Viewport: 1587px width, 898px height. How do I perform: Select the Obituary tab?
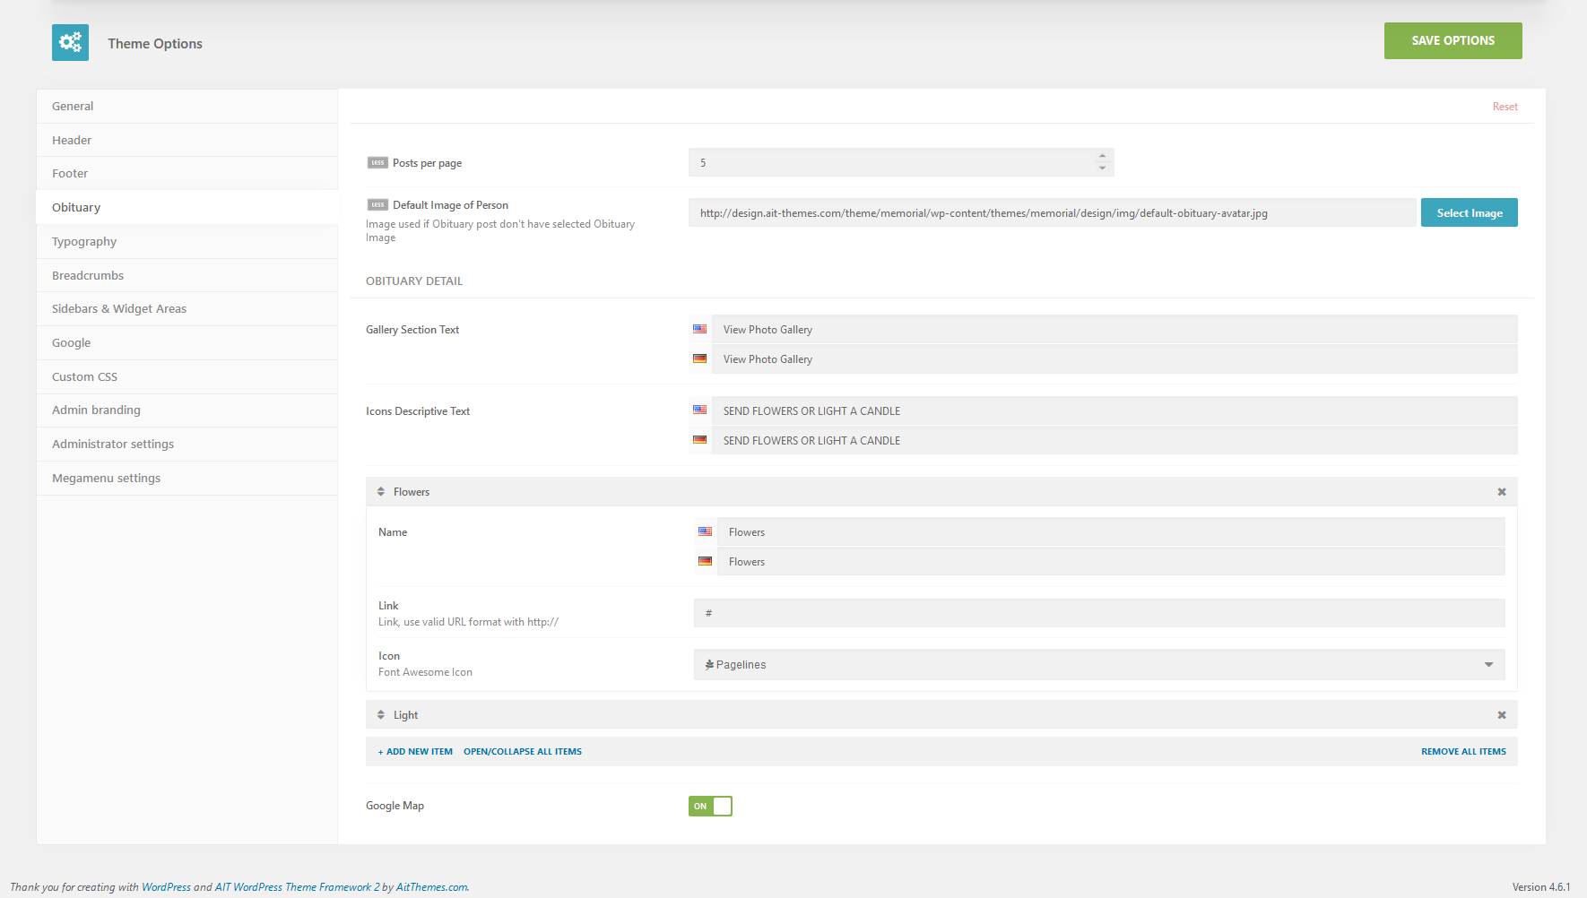point(186,207)
